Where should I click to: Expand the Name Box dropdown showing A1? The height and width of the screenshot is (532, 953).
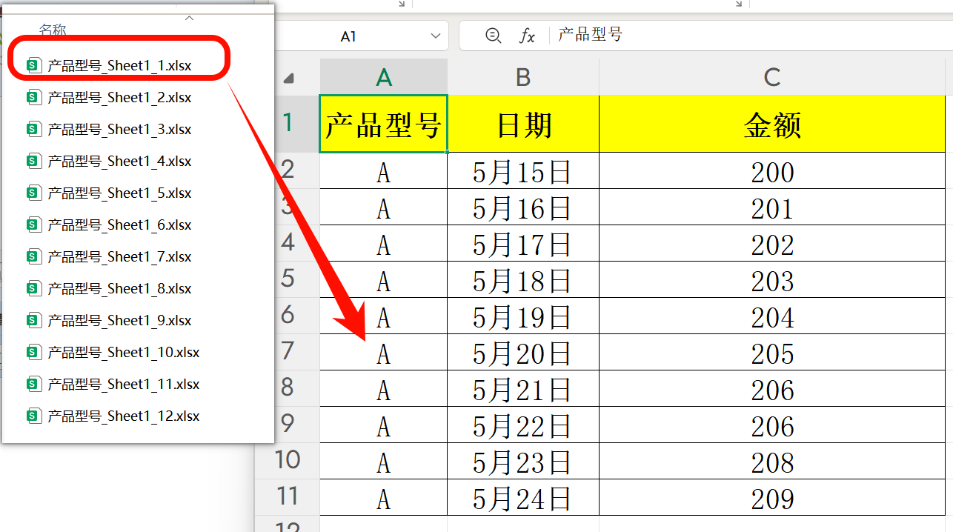tap(437, 35)
